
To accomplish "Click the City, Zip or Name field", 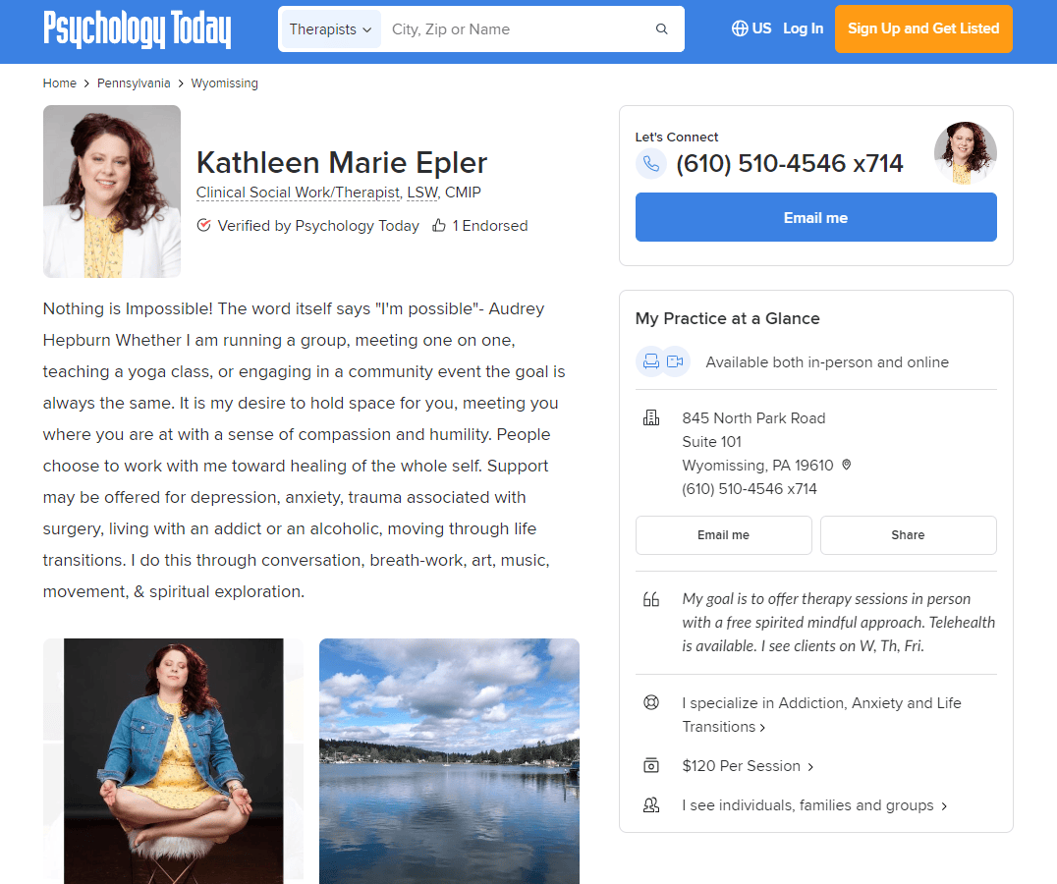I will 518,28.
